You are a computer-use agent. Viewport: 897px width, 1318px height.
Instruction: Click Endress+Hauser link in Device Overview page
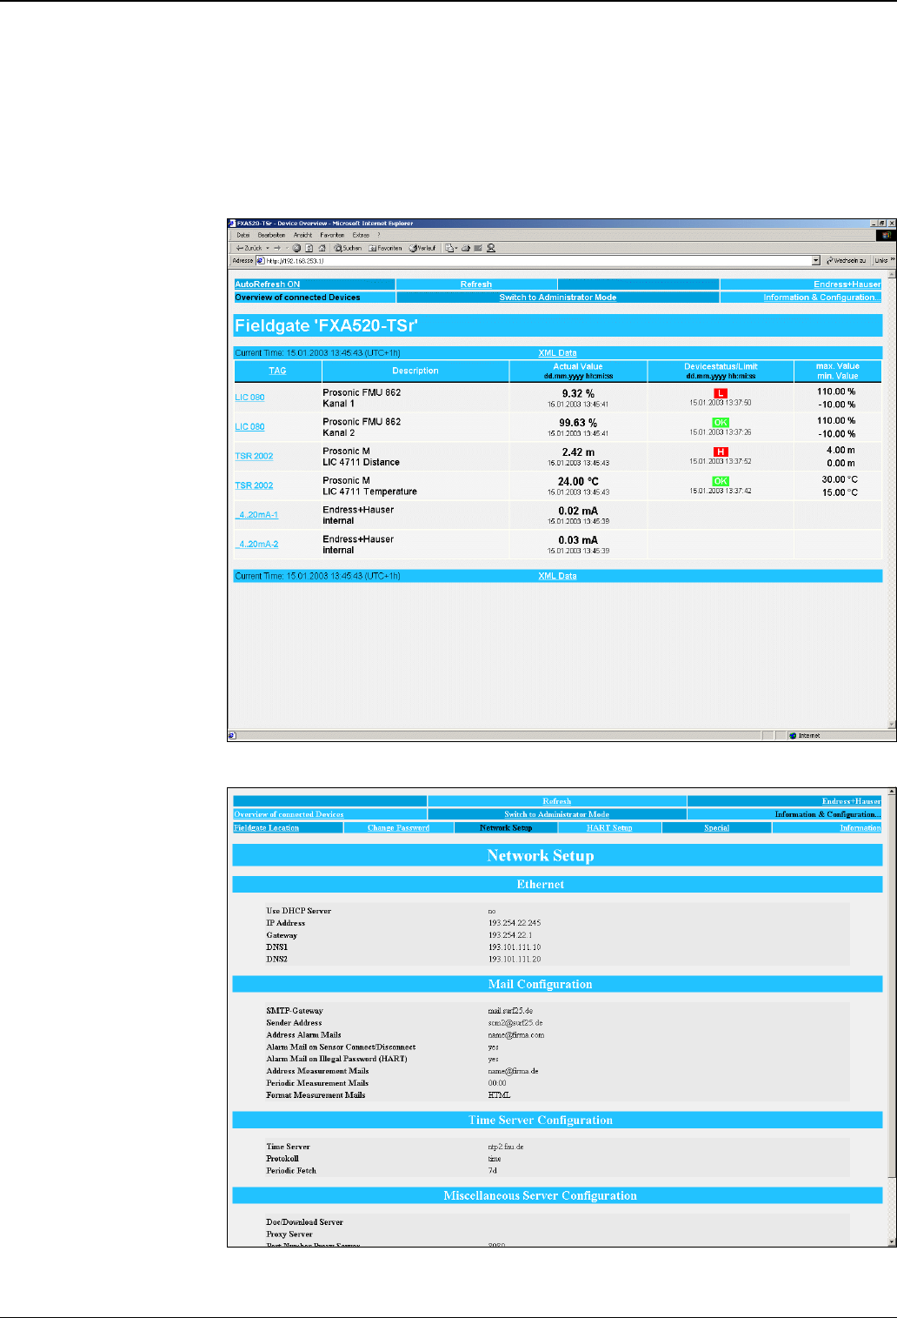point(847,284)
